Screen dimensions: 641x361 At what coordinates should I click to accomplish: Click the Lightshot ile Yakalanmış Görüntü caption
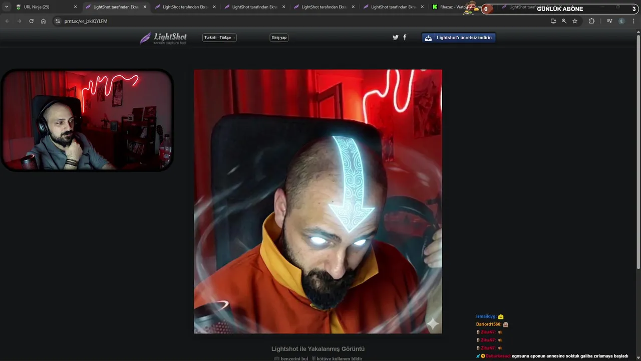pos(318,348)
